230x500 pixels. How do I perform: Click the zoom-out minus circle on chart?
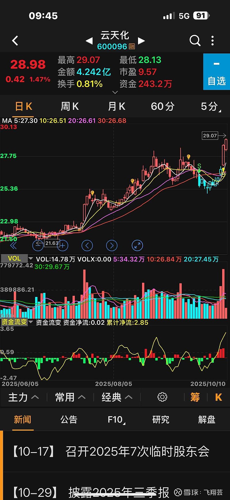(38, 245)
